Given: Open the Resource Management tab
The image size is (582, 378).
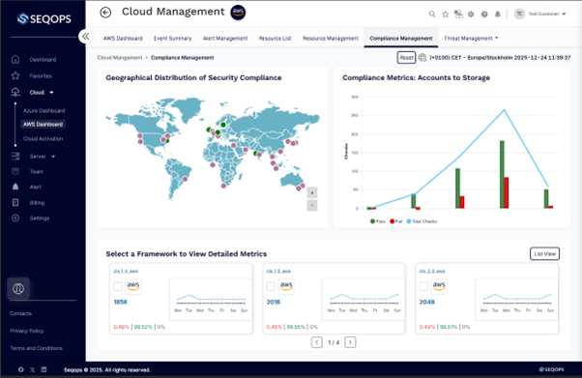Looking at the screenshot, I should tap(331, 39).
